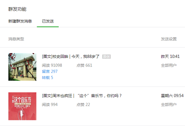Click 全部用户 under music festival article
This screenshot has height=126, width=185.
click(x=169, y=105)
